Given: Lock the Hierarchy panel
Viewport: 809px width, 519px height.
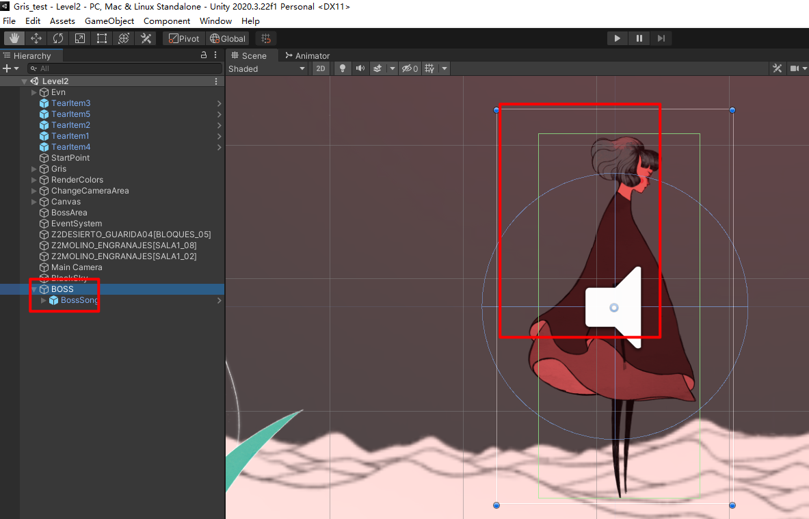Looking at the screenshot, I should (x=204, y=55).
